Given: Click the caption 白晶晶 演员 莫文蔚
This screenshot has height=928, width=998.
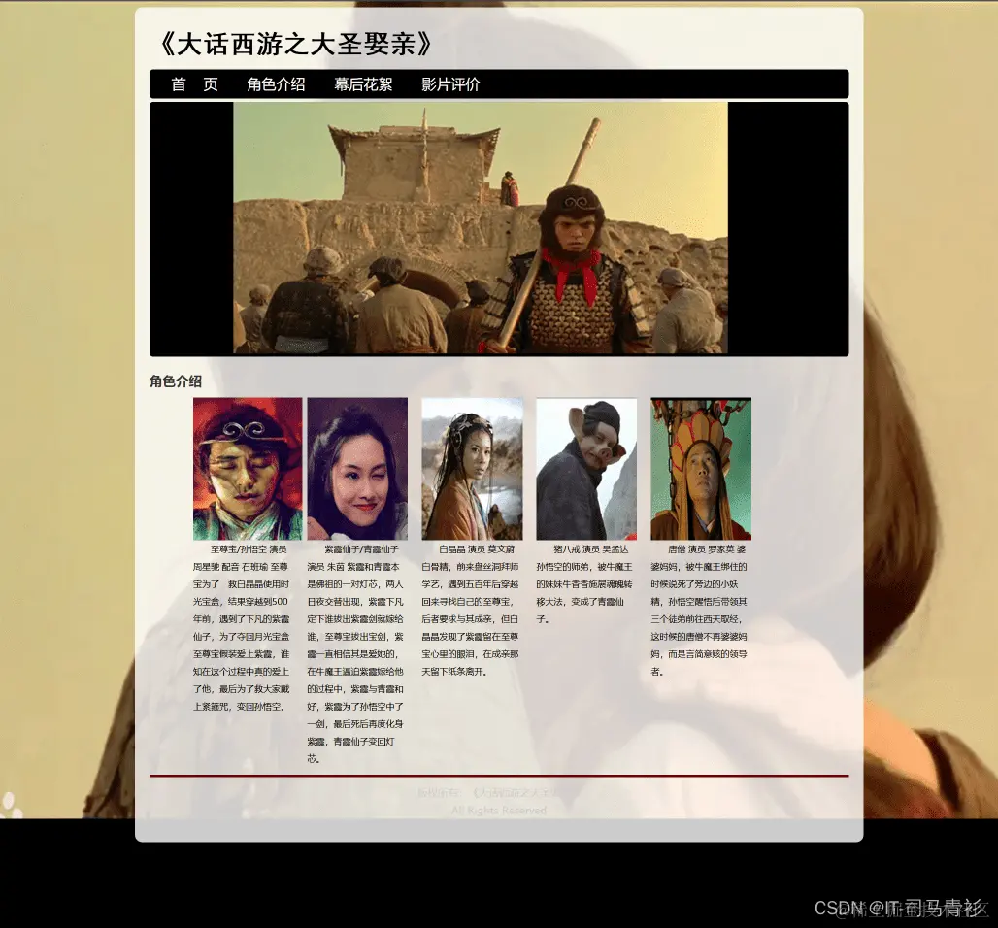Looking at the screenshot, I should point(477,548).
